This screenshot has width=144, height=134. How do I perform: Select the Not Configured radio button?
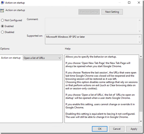(x=2, y=20)
